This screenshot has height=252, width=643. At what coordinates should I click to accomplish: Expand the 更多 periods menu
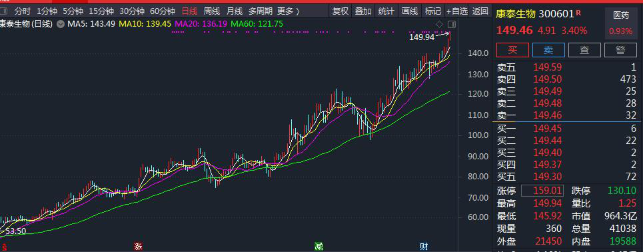point(289,11)
